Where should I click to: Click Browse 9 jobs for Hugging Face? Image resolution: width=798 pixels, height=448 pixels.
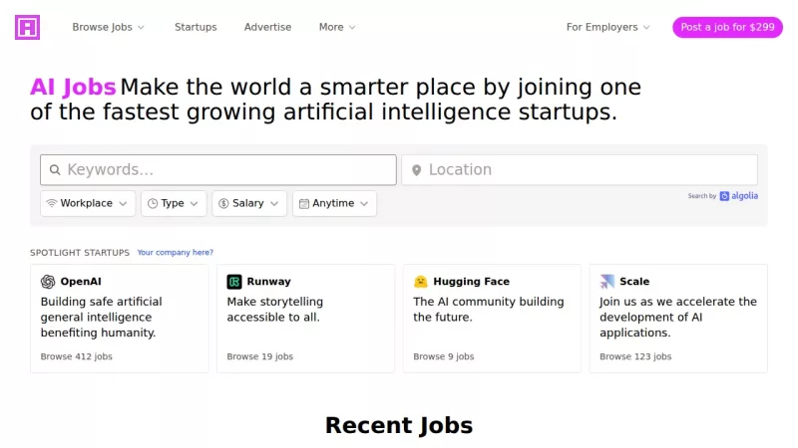(x=443, y=356)
